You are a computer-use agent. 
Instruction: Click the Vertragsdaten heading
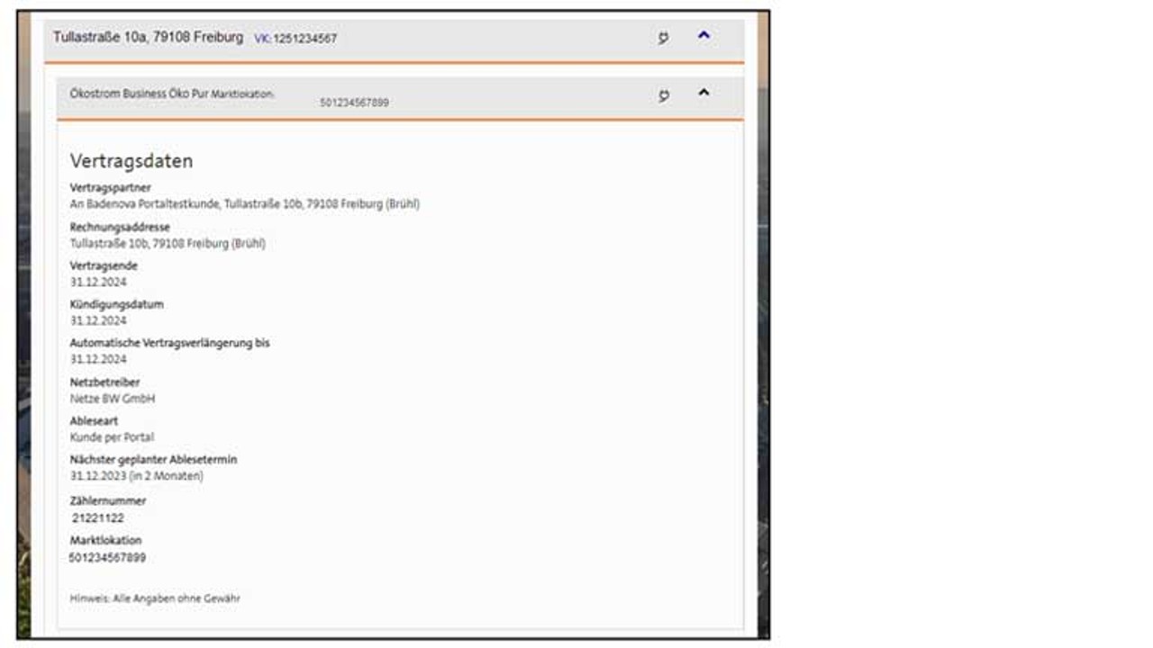(132, 161)
